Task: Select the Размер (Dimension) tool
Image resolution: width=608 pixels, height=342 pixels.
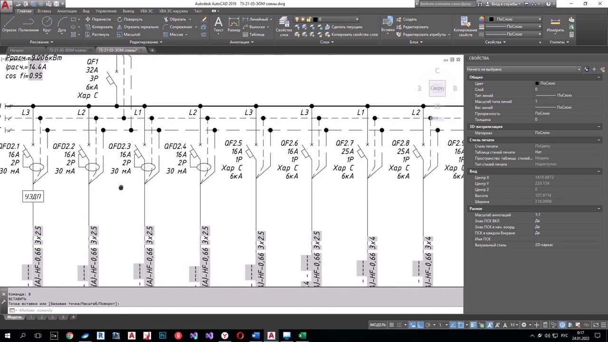Action: [234, 25]
